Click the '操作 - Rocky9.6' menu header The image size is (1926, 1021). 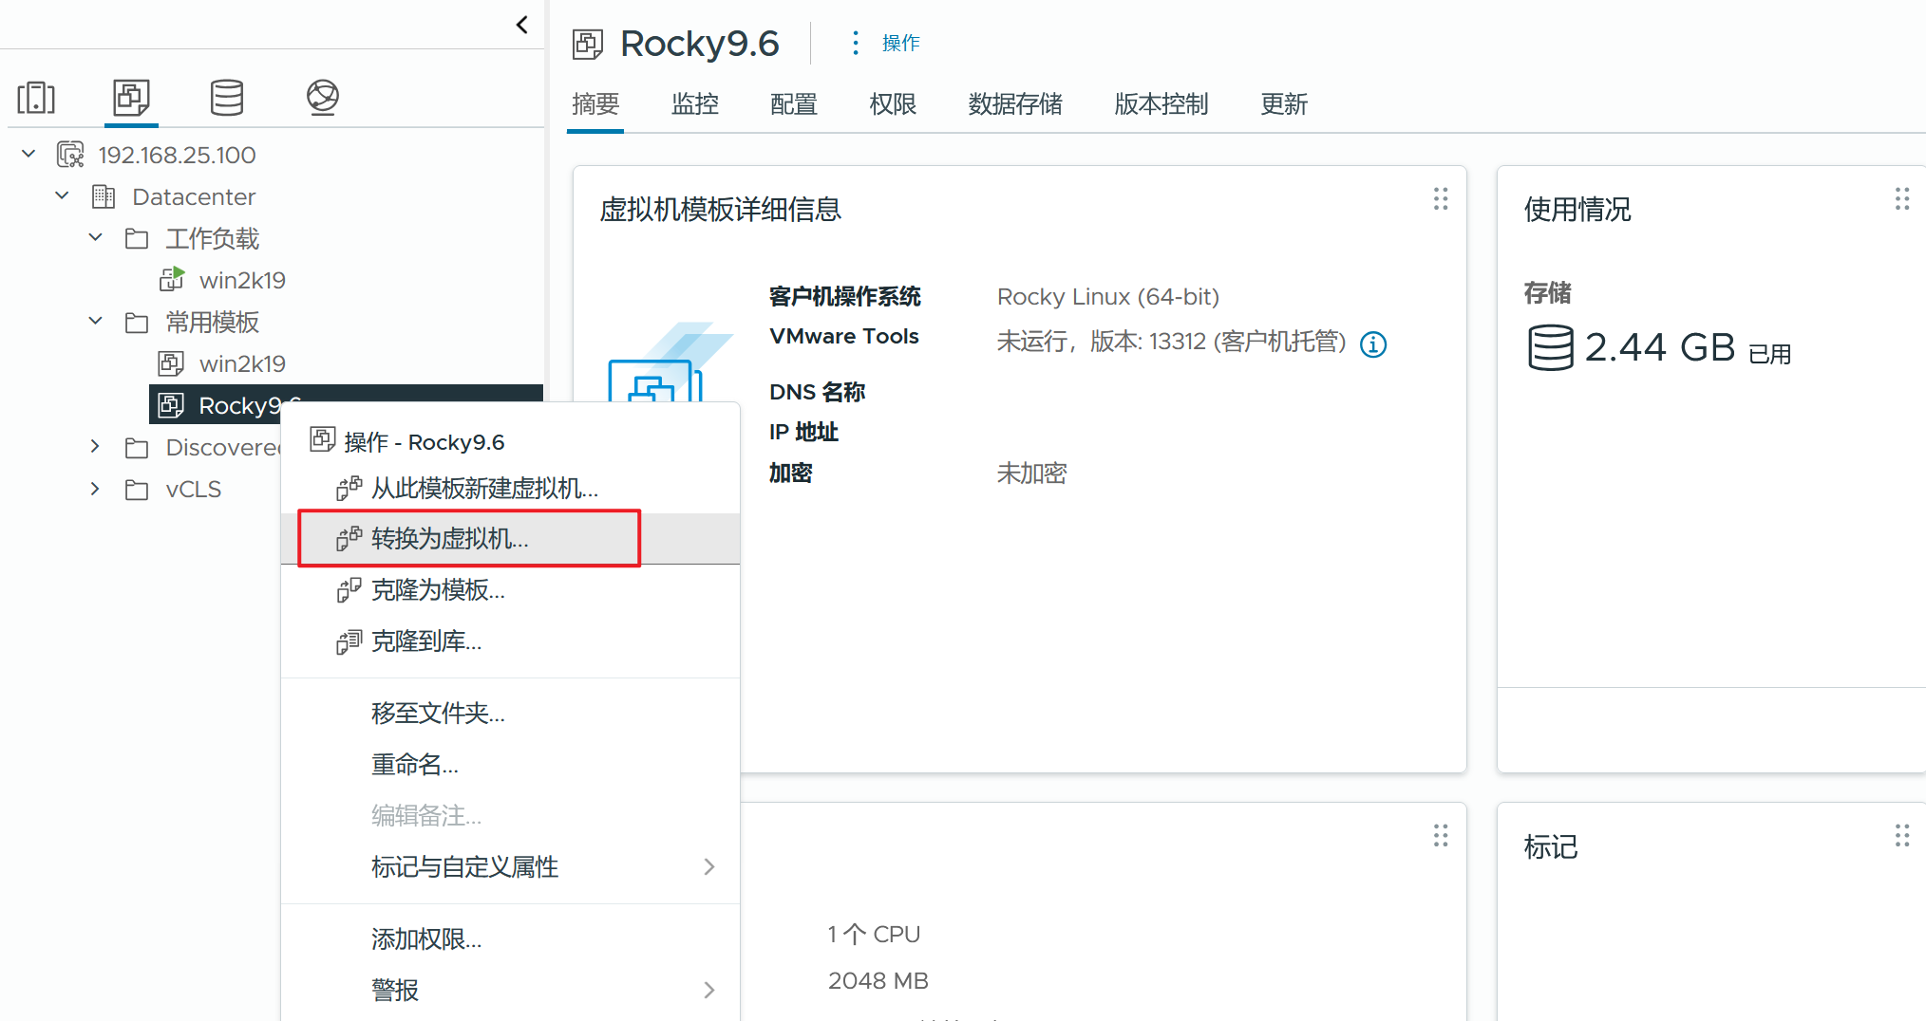[424, 442]
